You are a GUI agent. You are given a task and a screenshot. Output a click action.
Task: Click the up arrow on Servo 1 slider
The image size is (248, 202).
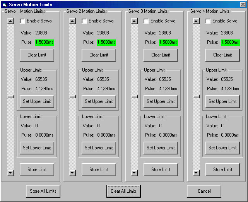point(10,21)
